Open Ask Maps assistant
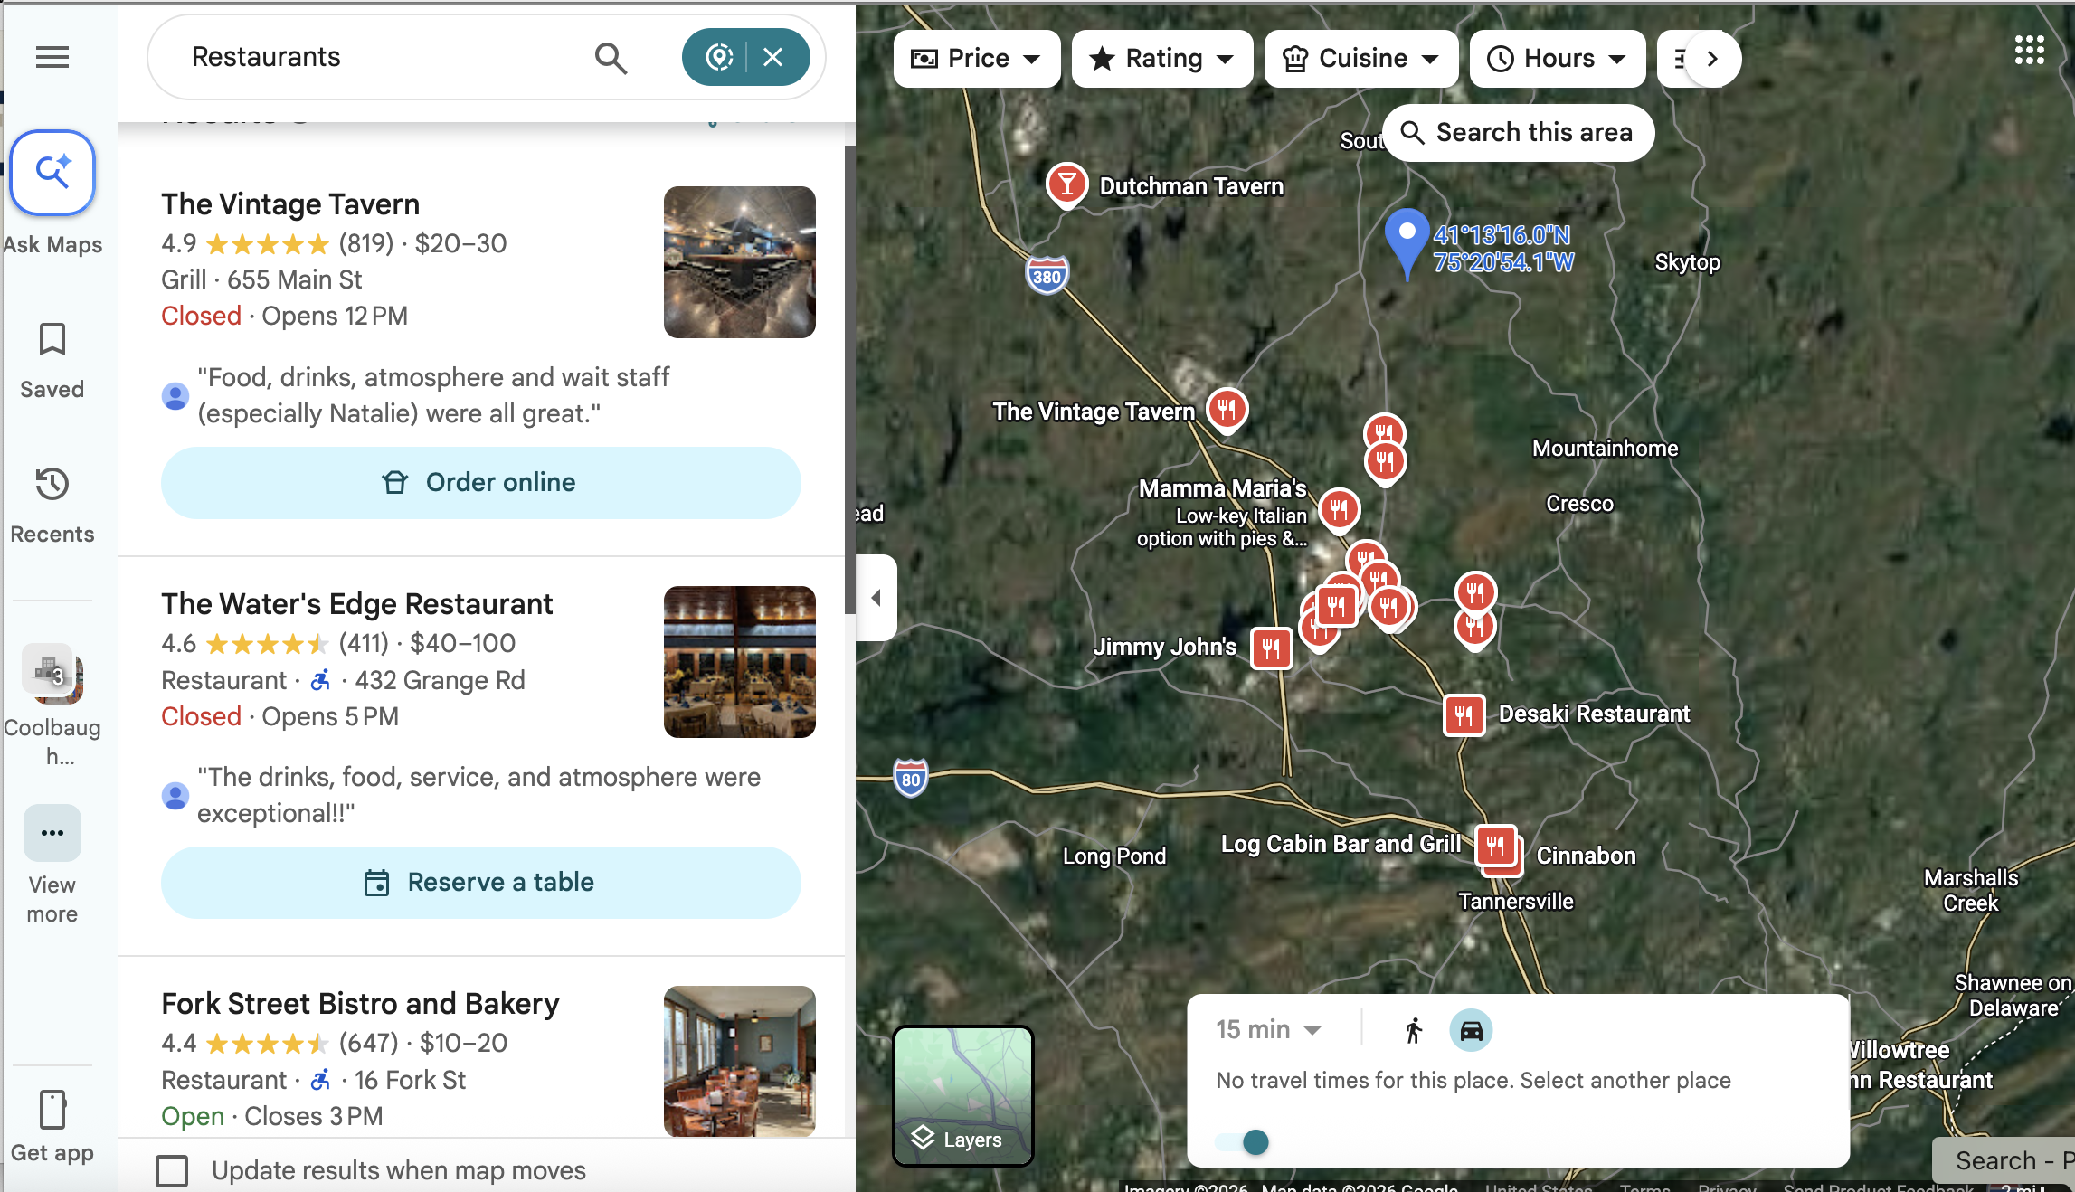Viewport: 2075px width, 1192px height. 52,173
